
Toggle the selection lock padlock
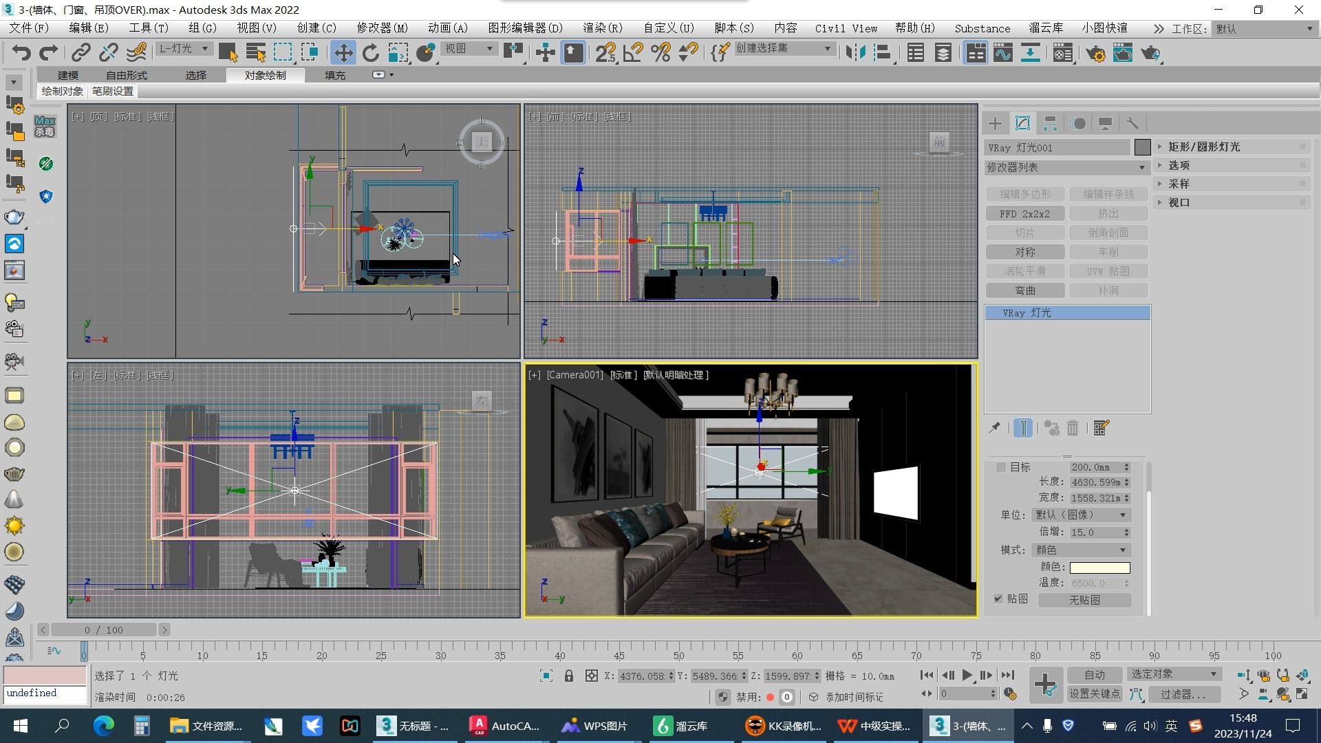pos(568,675)
